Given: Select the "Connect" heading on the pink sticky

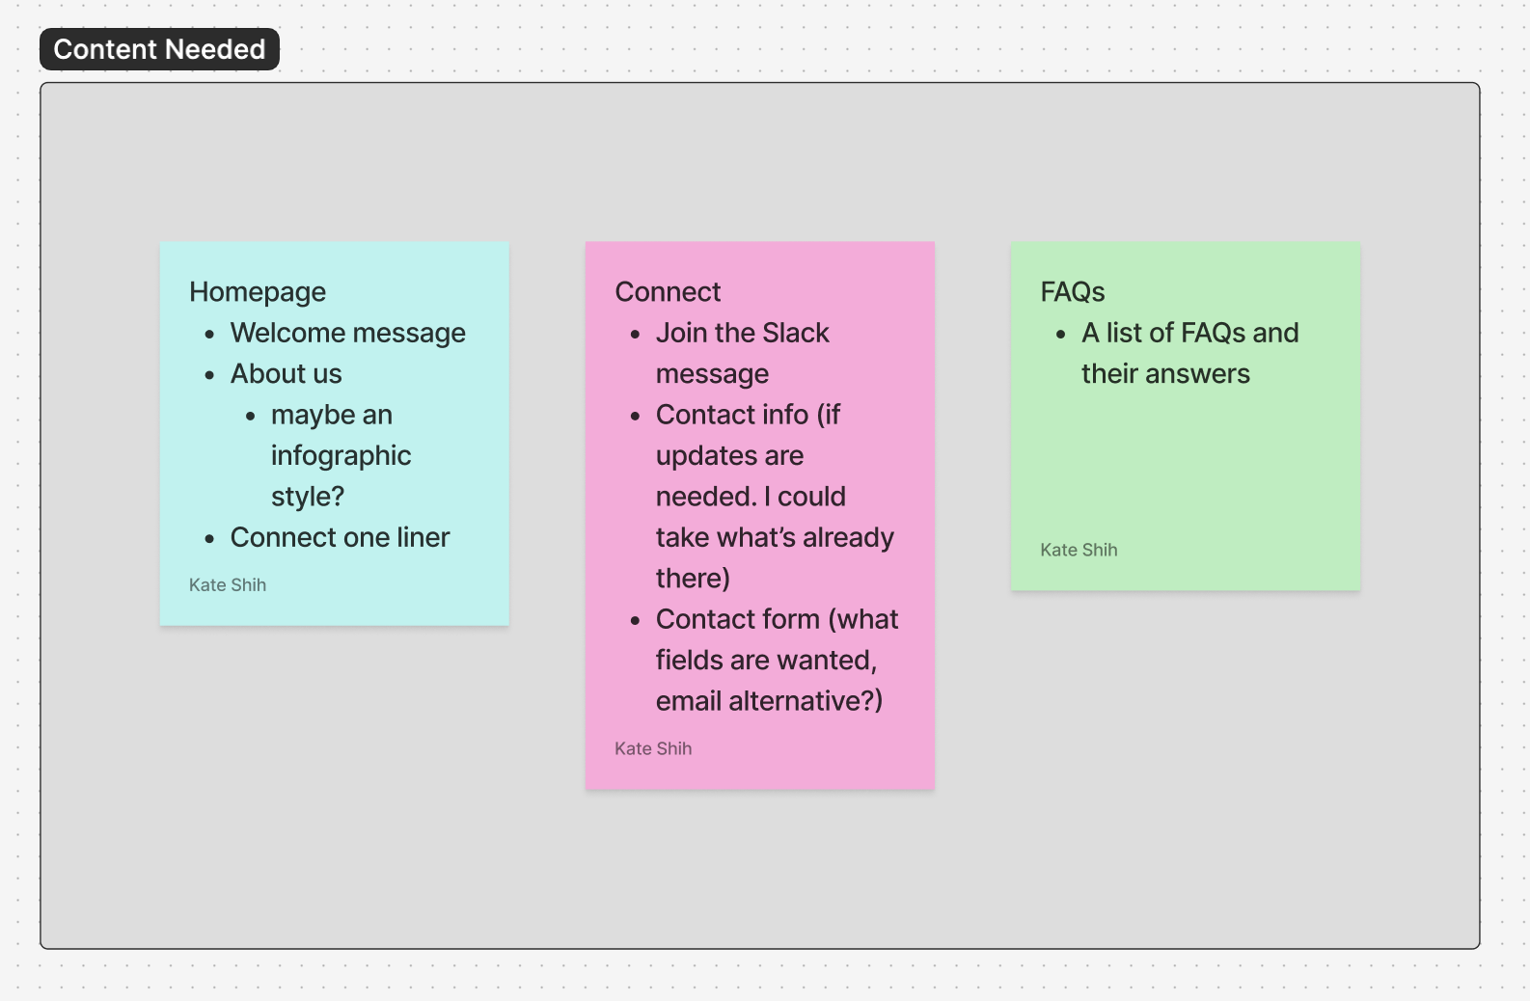Looking at the screenshot, I should [668, 291].
